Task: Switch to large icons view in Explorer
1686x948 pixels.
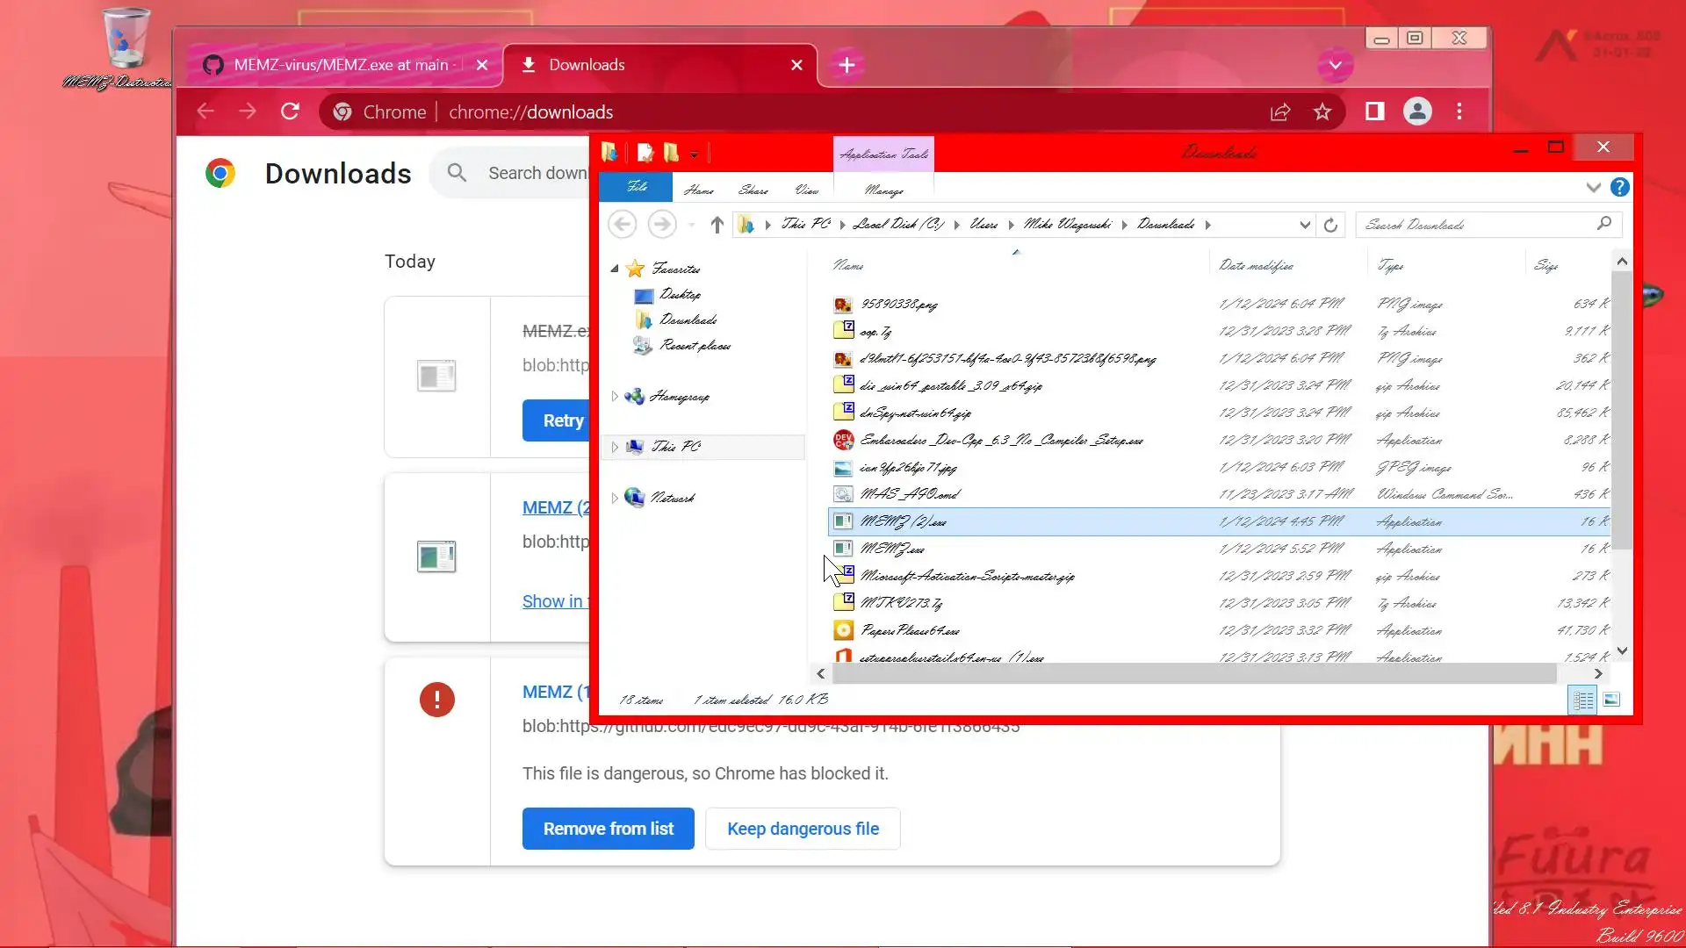Action: click(x=1611, y=700)
